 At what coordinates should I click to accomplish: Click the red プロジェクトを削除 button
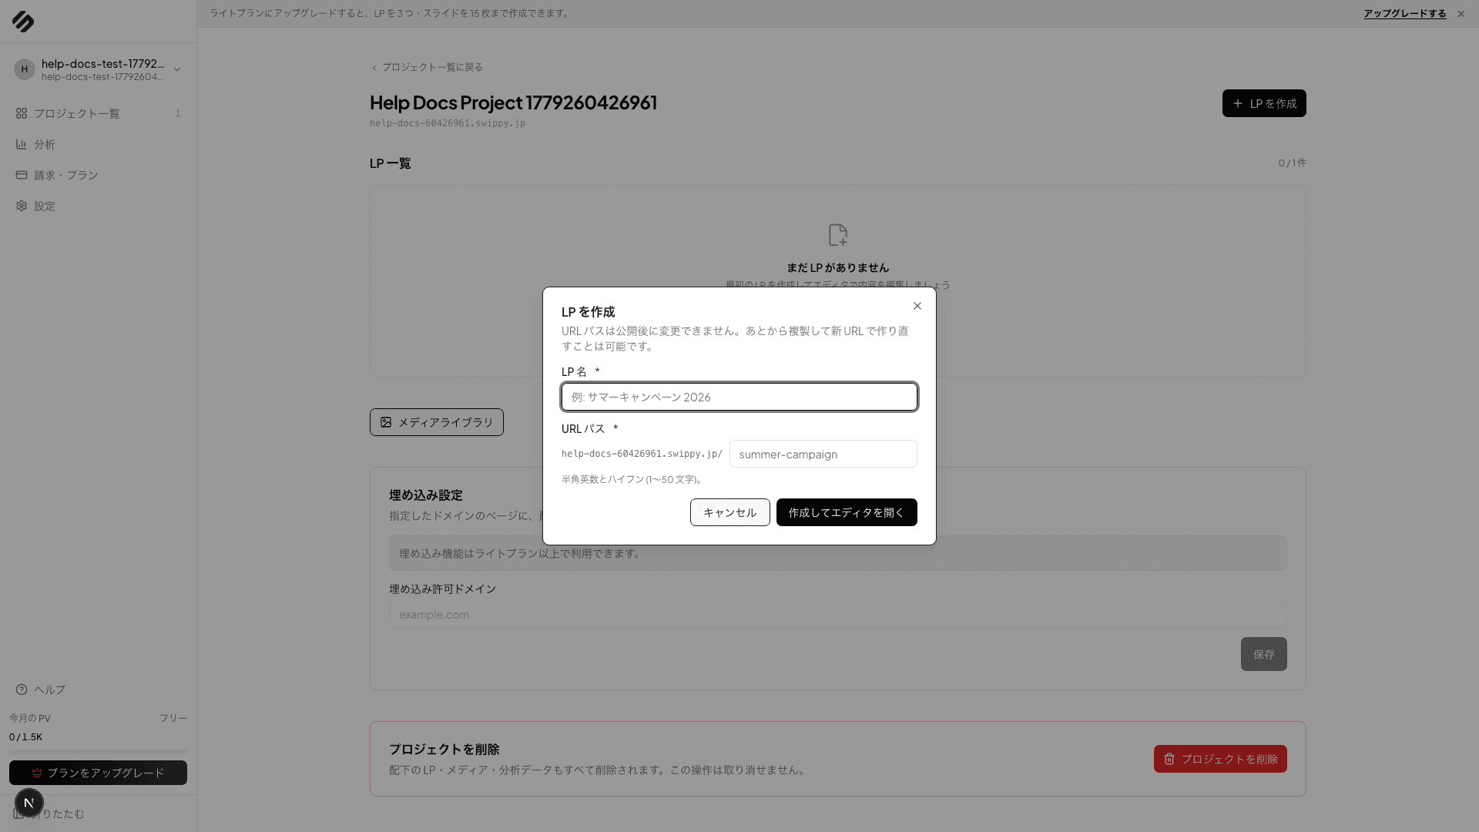(1220, 759)
